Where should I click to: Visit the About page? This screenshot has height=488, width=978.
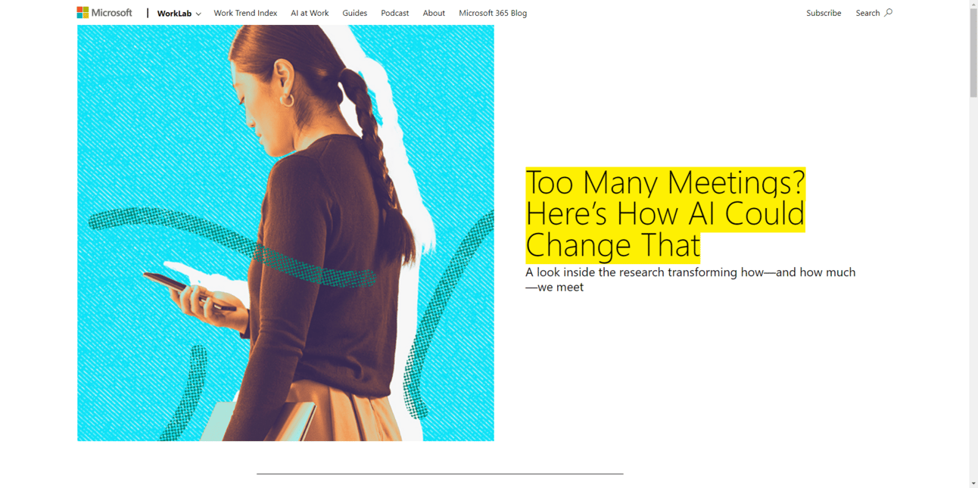coord(434,13)
